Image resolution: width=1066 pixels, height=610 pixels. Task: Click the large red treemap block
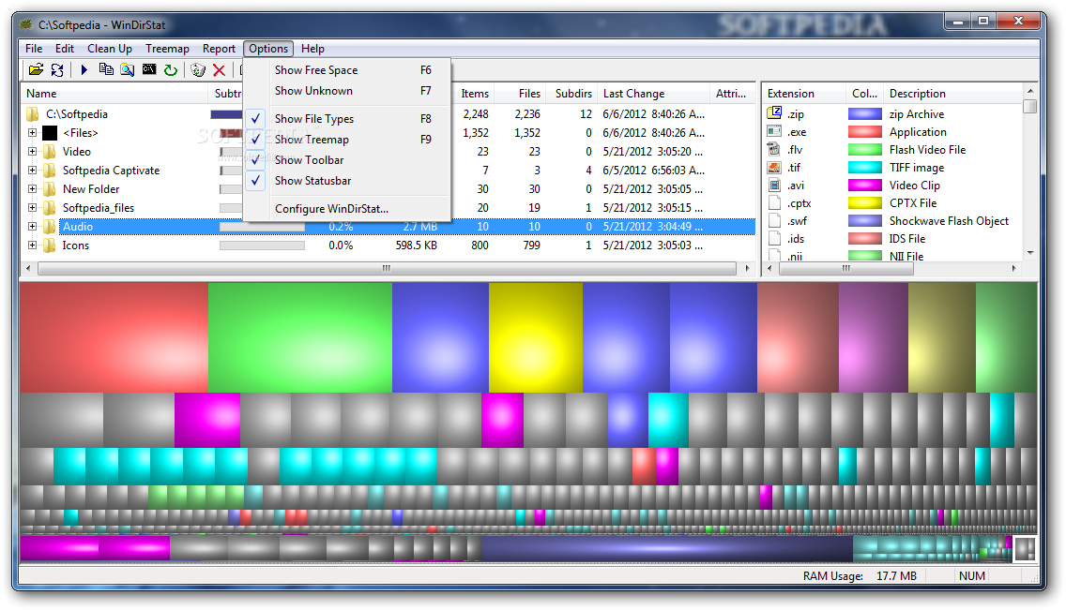click(114, 337)
